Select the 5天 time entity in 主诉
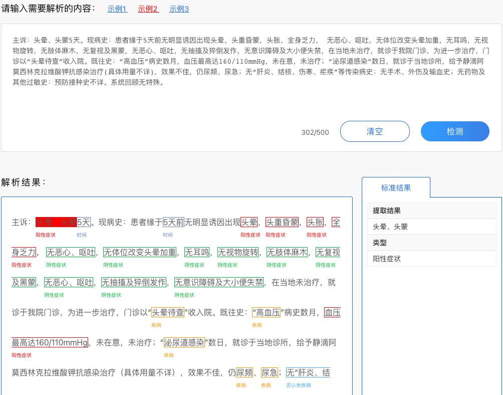This screenshot has width=503, height=395. [x=84, y=222]
